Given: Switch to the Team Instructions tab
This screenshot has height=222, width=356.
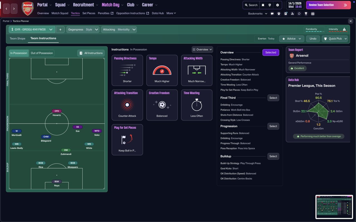Looking at the screenshot, I should tap(43, 38).
